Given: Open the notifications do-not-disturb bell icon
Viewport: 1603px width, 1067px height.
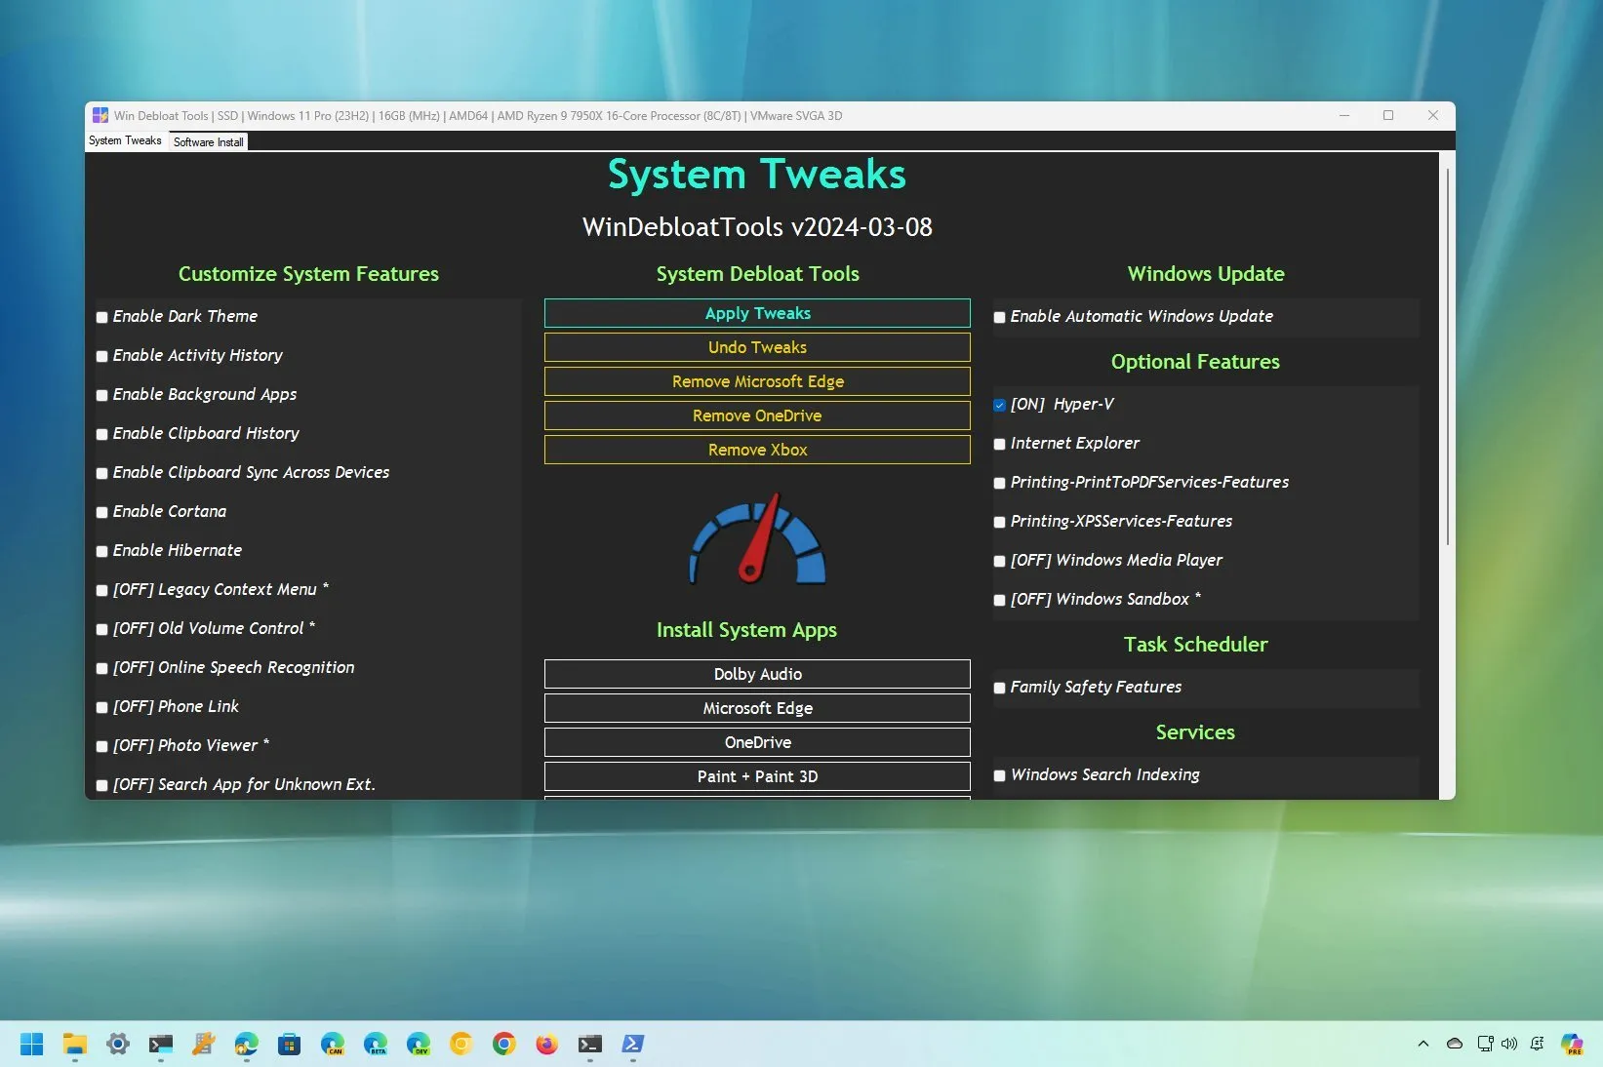Looking at the screenshot, I should [1538, 1044].
